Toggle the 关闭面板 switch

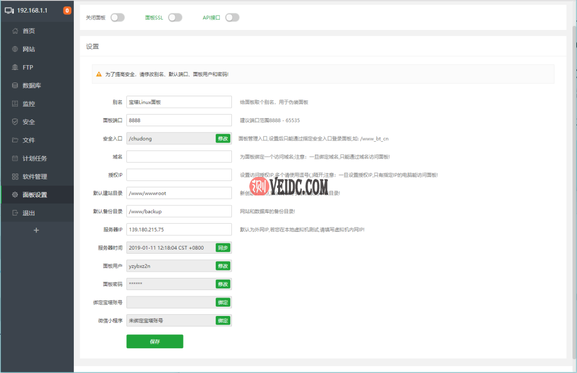(117, 17)
